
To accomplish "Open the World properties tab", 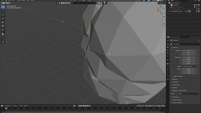I will 168,56.
